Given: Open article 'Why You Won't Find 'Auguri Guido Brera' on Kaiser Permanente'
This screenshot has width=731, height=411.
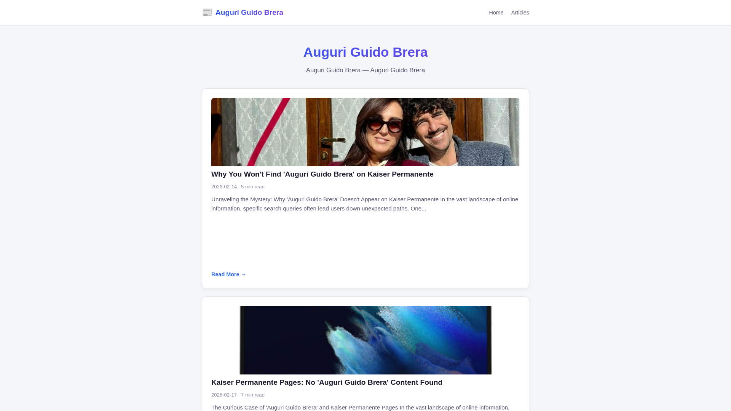Looking at the screenshot, I should pyautogui.click(x=322, y=174).
